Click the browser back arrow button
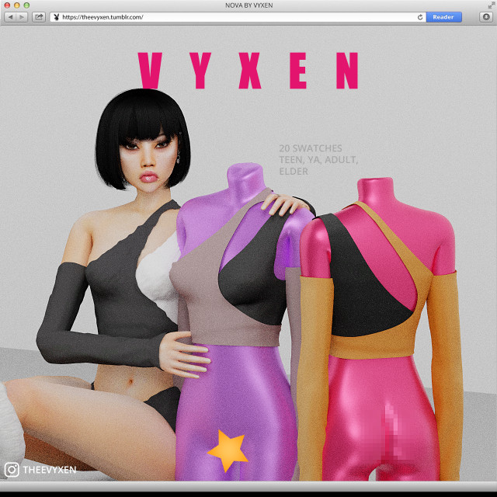The image size is (497, 497). coord(10,17)
